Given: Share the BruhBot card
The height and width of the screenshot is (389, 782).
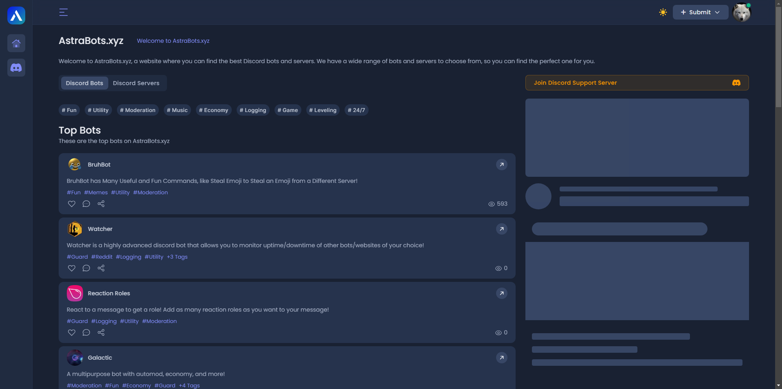Looking at the screenshot, I should [x=101, y=204].
